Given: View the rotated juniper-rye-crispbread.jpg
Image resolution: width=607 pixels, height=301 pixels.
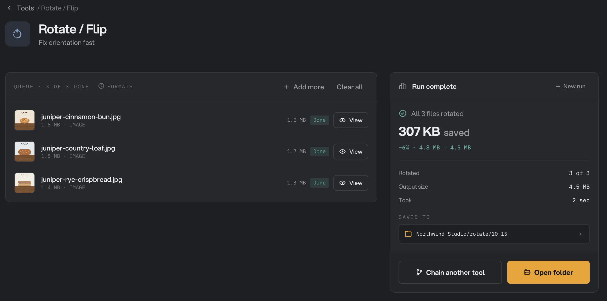Looking at the screenshot, I should pyautogui.click(x=351, y=183).
